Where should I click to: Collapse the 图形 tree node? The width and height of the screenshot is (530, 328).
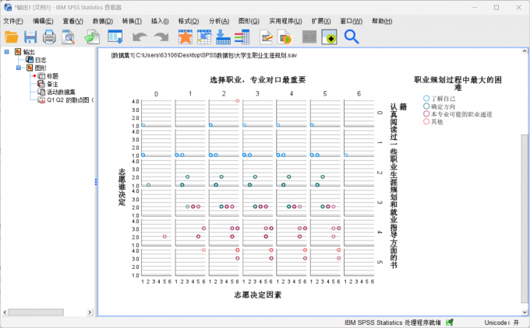point(18,68)
